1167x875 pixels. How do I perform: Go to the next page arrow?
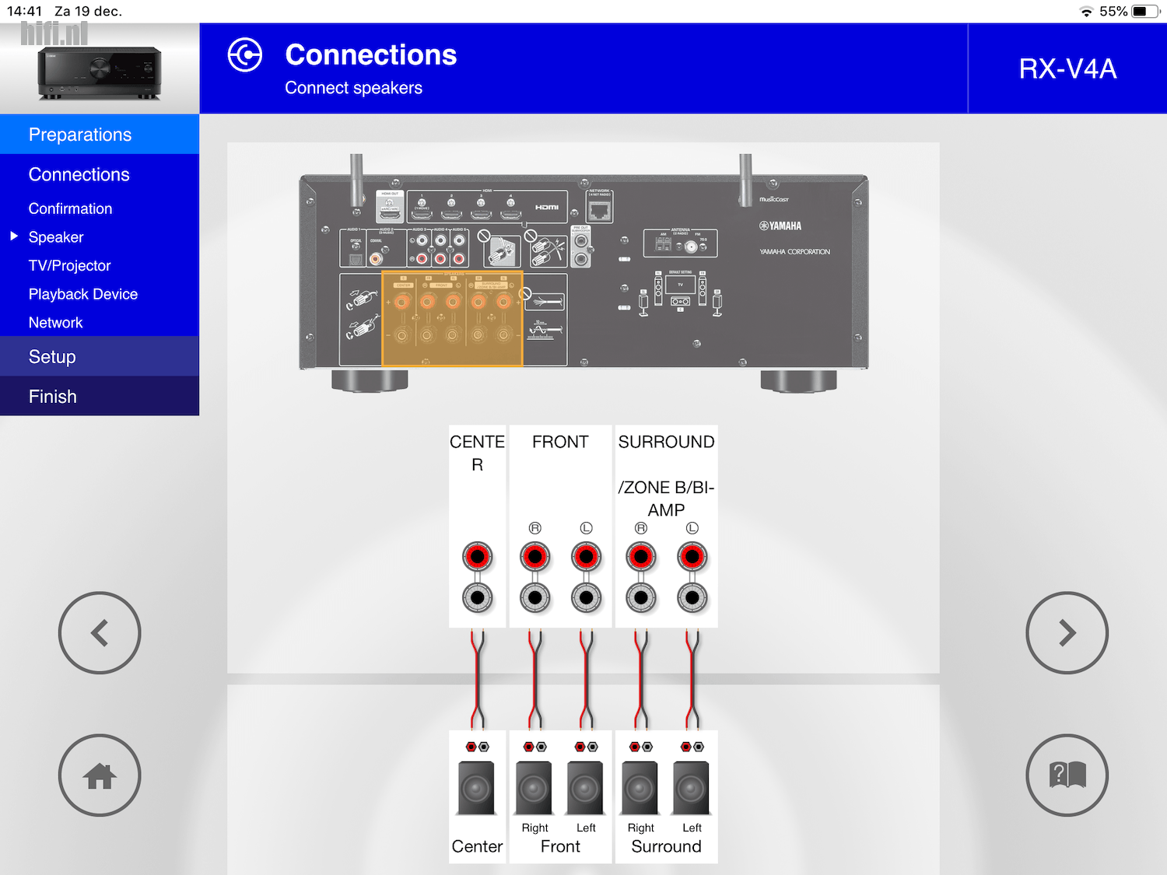[1067, 633]
